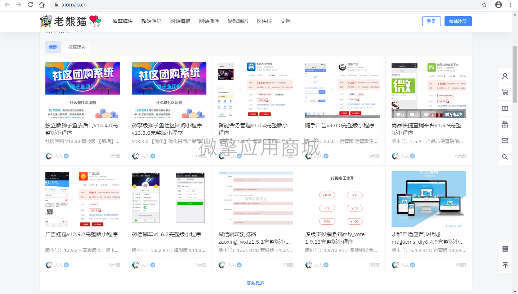Screen dimensions: 518x294
Task: Open thumbnail of 微信挪车 card
Action: pos(169,199)
